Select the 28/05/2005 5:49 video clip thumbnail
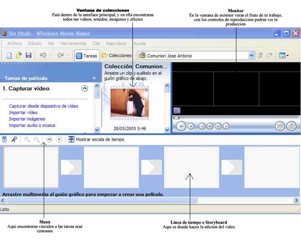This screenshot has height=241, width=301. pyautogui.click(x=130, y=103)
